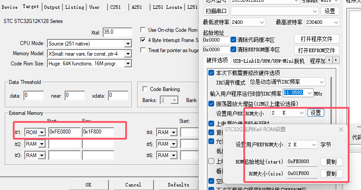361x190 pixels.
Task: Open the C251 tab
Action: click(115, 7)
